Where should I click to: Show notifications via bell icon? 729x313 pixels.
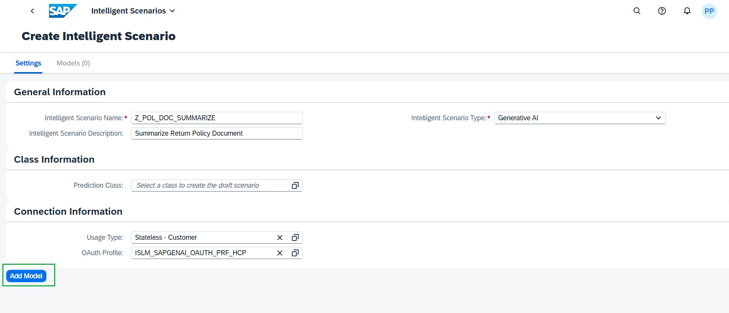click(x=687, y=11)
